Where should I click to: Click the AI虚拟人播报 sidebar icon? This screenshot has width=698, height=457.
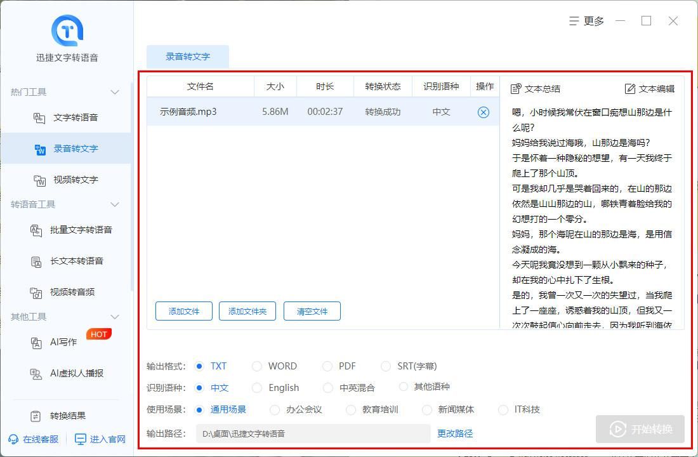tap(36, 374)
